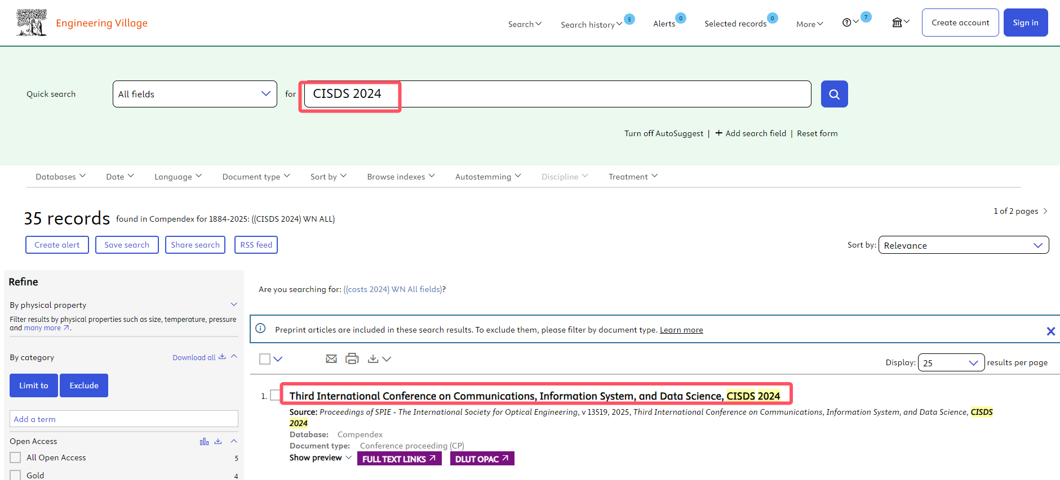
Task: Close the preprint info banner
Action: pyautogui.click(x=1050, y=331)
